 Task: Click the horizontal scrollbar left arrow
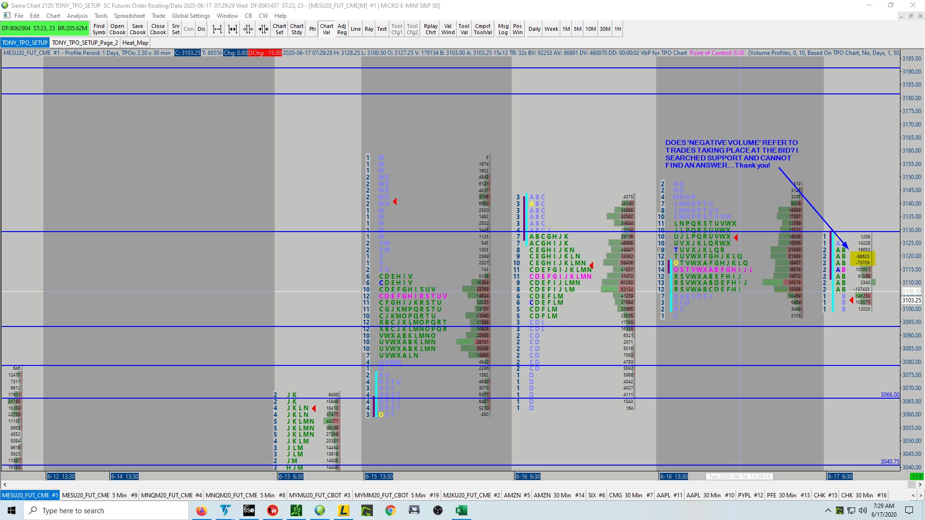5,484
